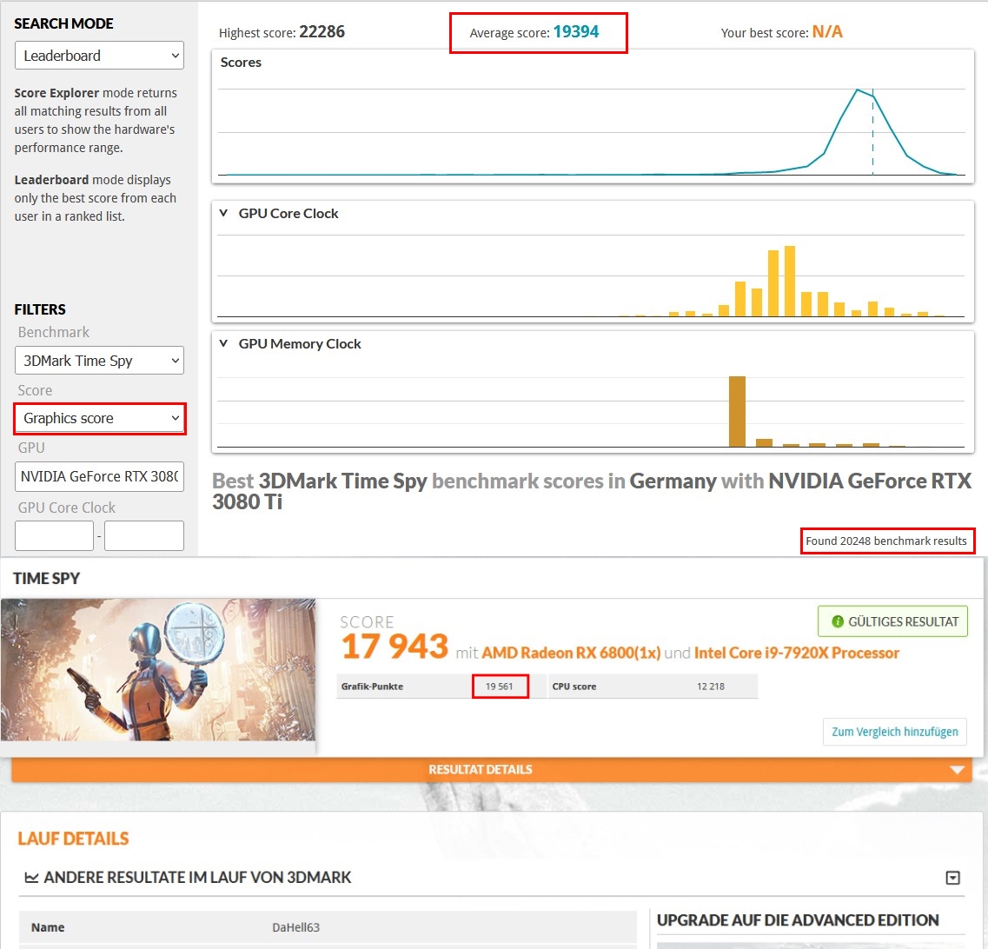Image resolution: width=988 pixels, height=949 pixels.
Task: Click the Resultat Details down arrow
Action: pyautogui.click(x=957, y=770)
